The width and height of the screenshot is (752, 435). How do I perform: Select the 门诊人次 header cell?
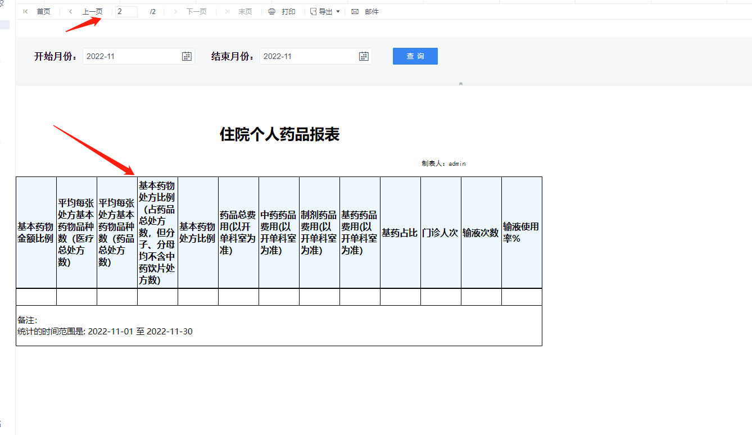click(441, 233)
